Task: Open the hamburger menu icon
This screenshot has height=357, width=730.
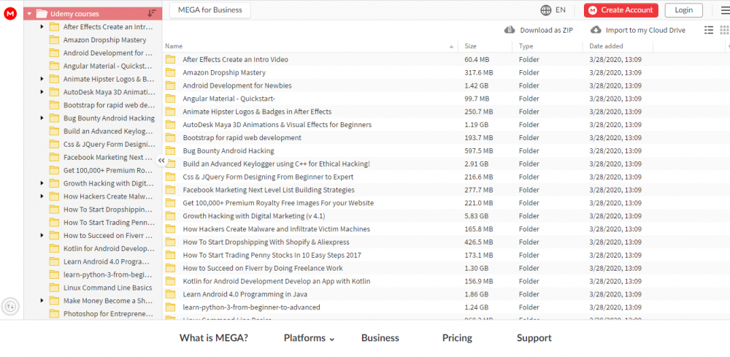Action: (725, 10)
